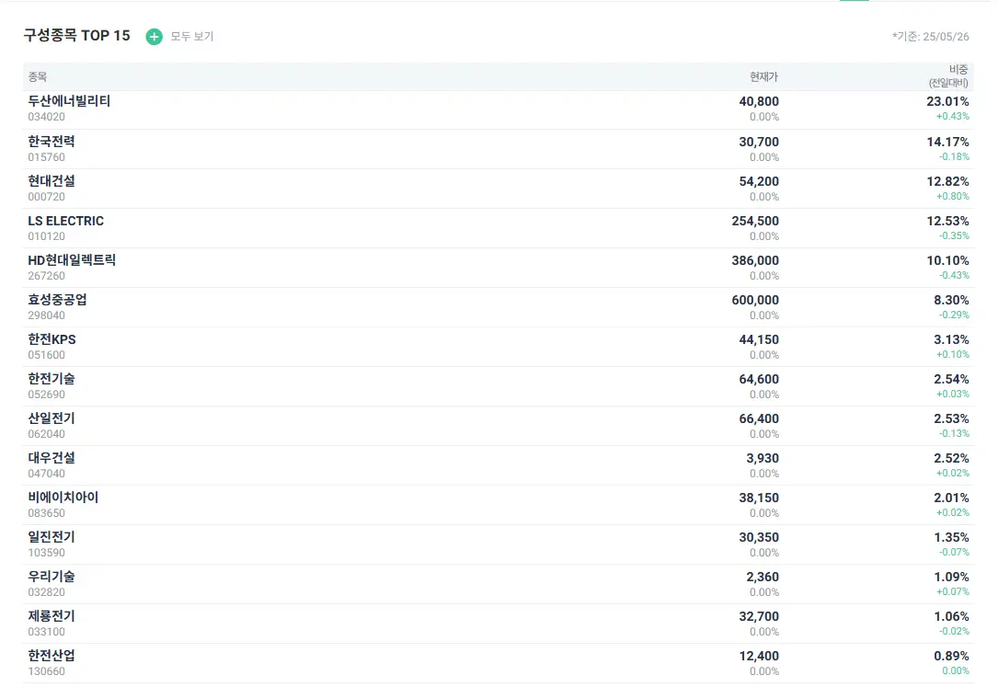Click the weight value 1.06%
The width and height of the screenshot is (998, 687).
[951, 616]
